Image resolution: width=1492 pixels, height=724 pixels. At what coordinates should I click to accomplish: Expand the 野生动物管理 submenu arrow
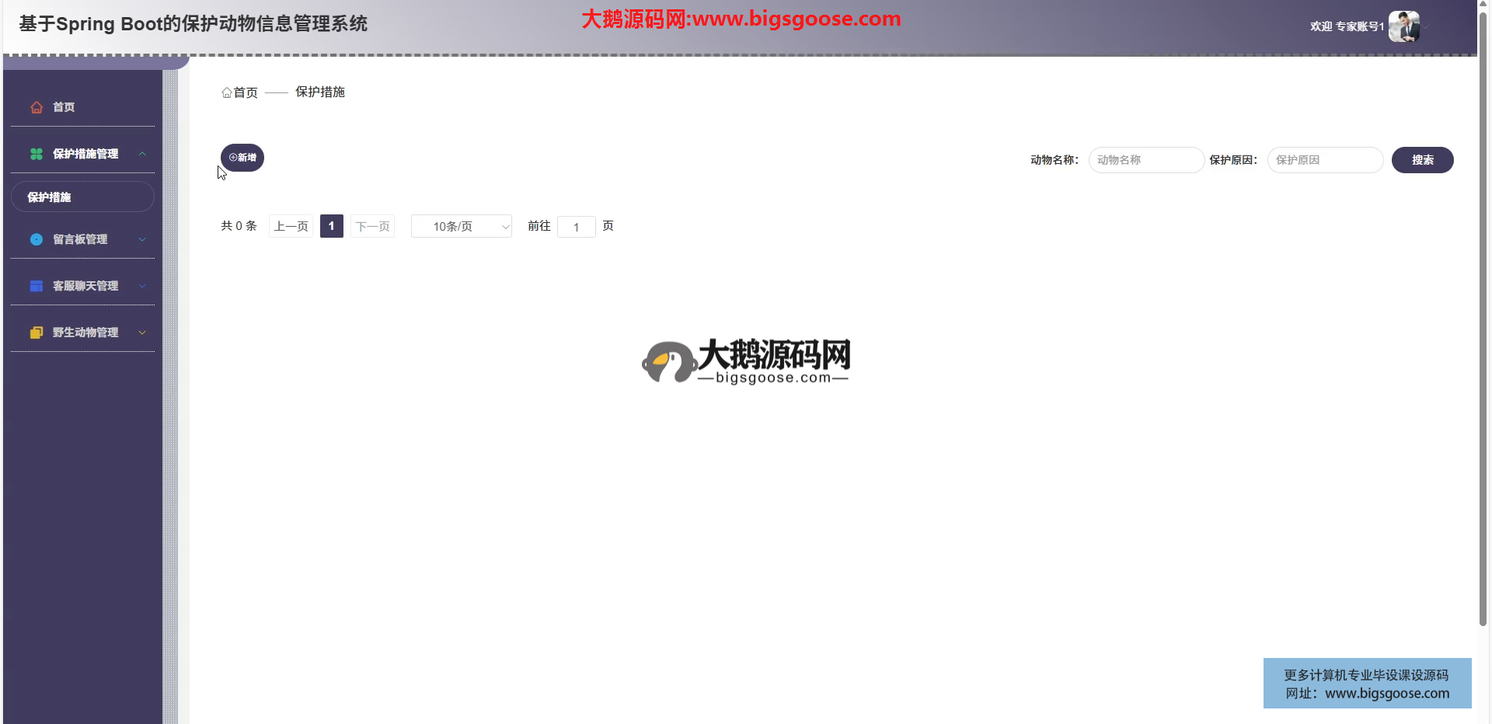coord(142,332)
